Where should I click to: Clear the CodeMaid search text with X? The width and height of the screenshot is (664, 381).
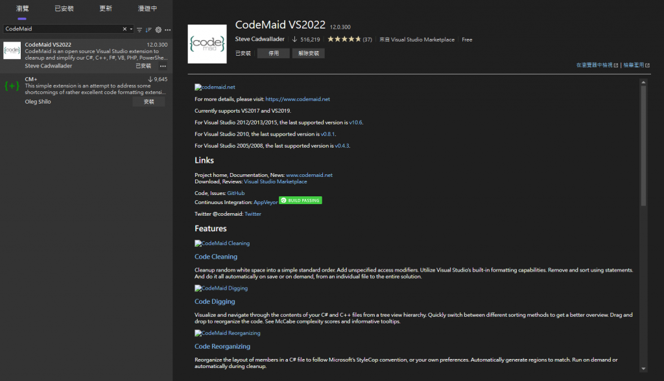pyautogui.click(x=124, y=29)
